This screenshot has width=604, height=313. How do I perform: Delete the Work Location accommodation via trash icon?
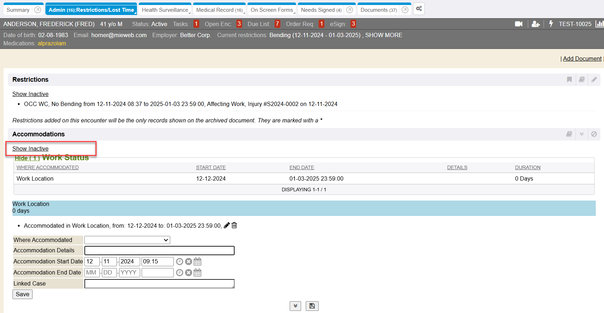(234, 225)
